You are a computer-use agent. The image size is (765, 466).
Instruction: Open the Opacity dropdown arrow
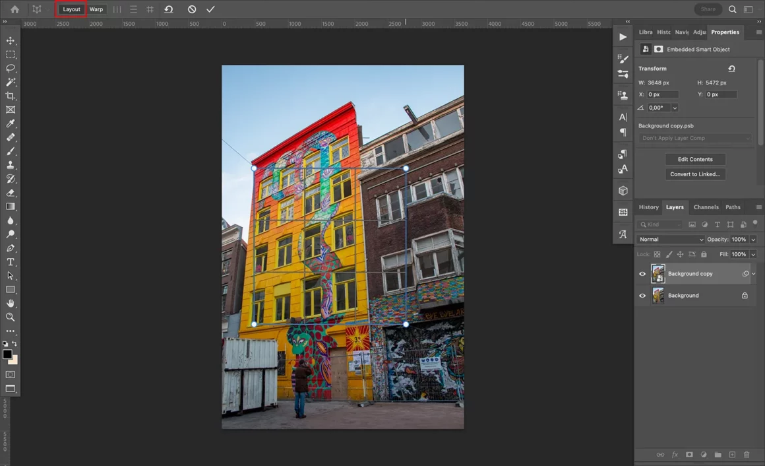point(753,240)
